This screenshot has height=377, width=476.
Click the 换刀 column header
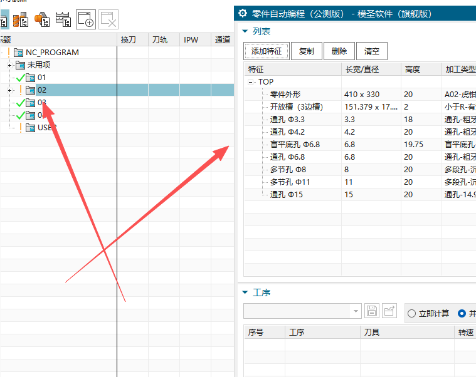(x=133, y=39)
